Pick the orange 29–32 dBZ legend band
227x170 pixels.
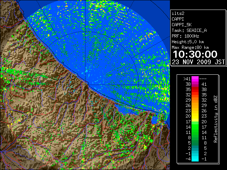(x=195, y=100)
